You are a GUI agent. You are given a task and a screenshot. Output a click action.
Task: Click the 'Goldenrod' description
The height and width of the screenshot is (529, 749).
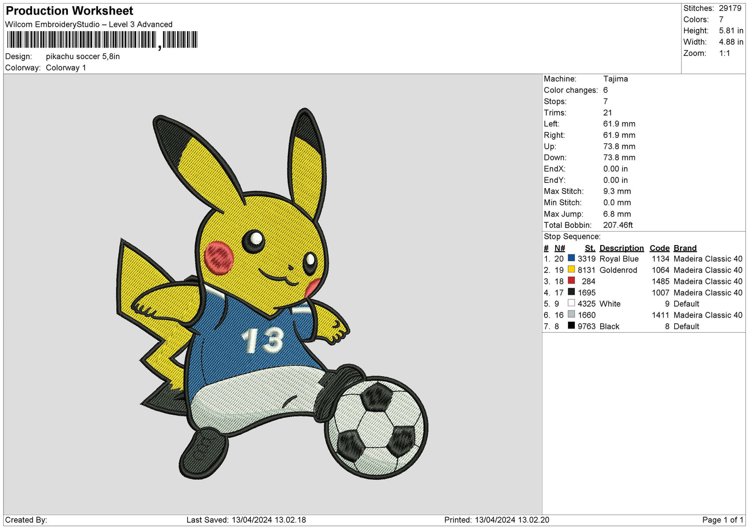click(618, 270)
